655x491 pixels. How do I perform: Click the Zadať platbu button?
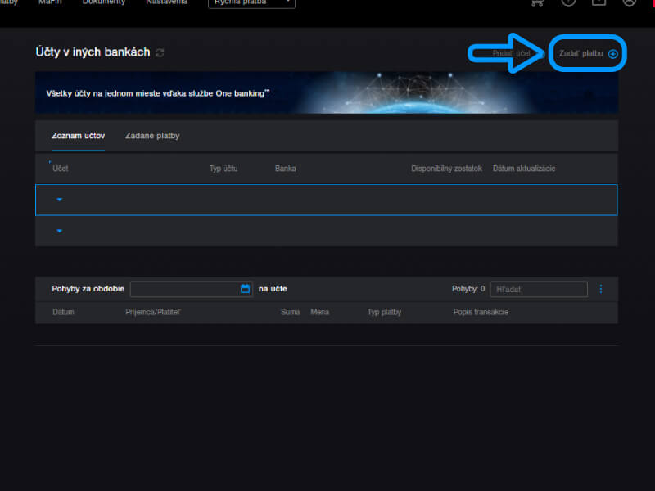click(x=588, y=53)
